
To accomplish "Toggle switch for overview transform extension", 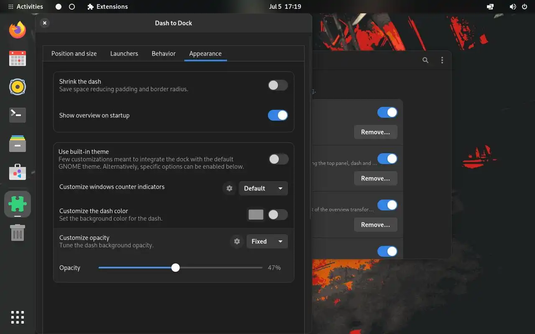I will 387,205.
